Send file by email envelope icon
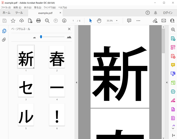 pos(164,21)
